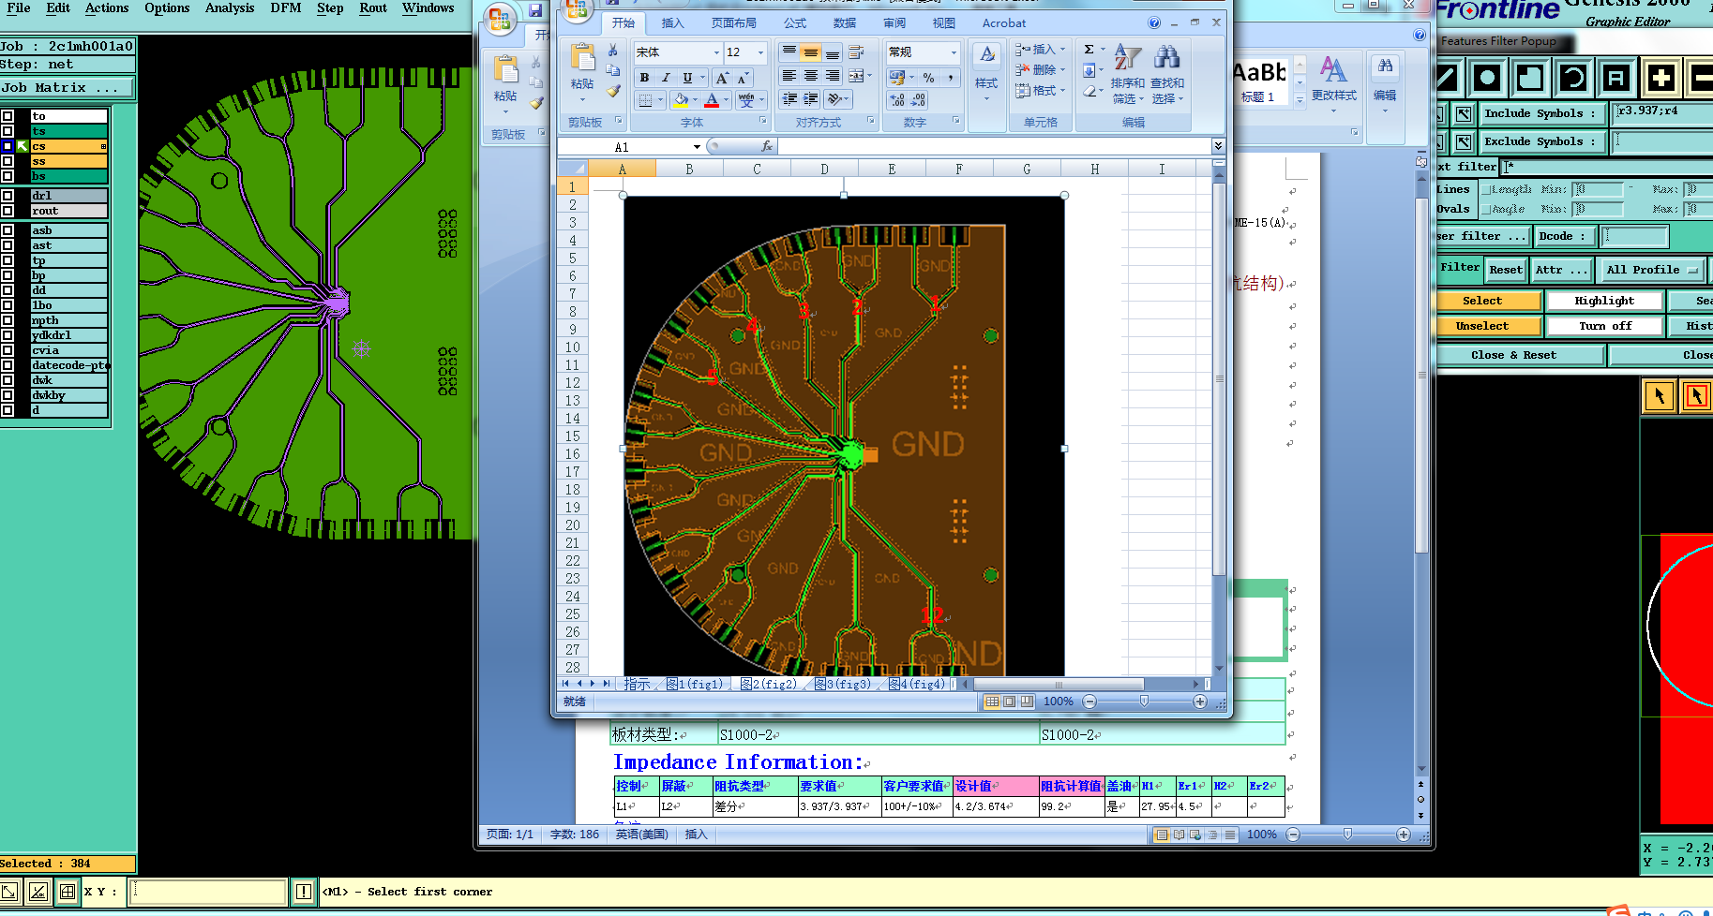Click the percent style icon

click(928, 78)
